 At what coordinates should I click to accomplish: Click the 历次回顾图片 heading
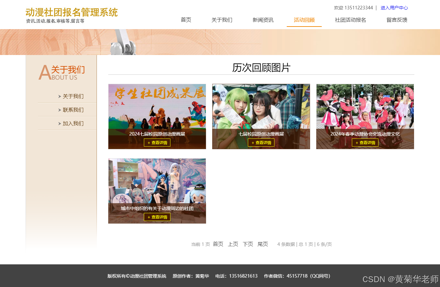point(261,68)
